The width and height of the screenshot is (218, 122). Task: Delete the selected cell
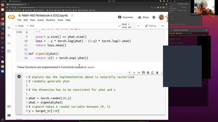tap(157, 73)
